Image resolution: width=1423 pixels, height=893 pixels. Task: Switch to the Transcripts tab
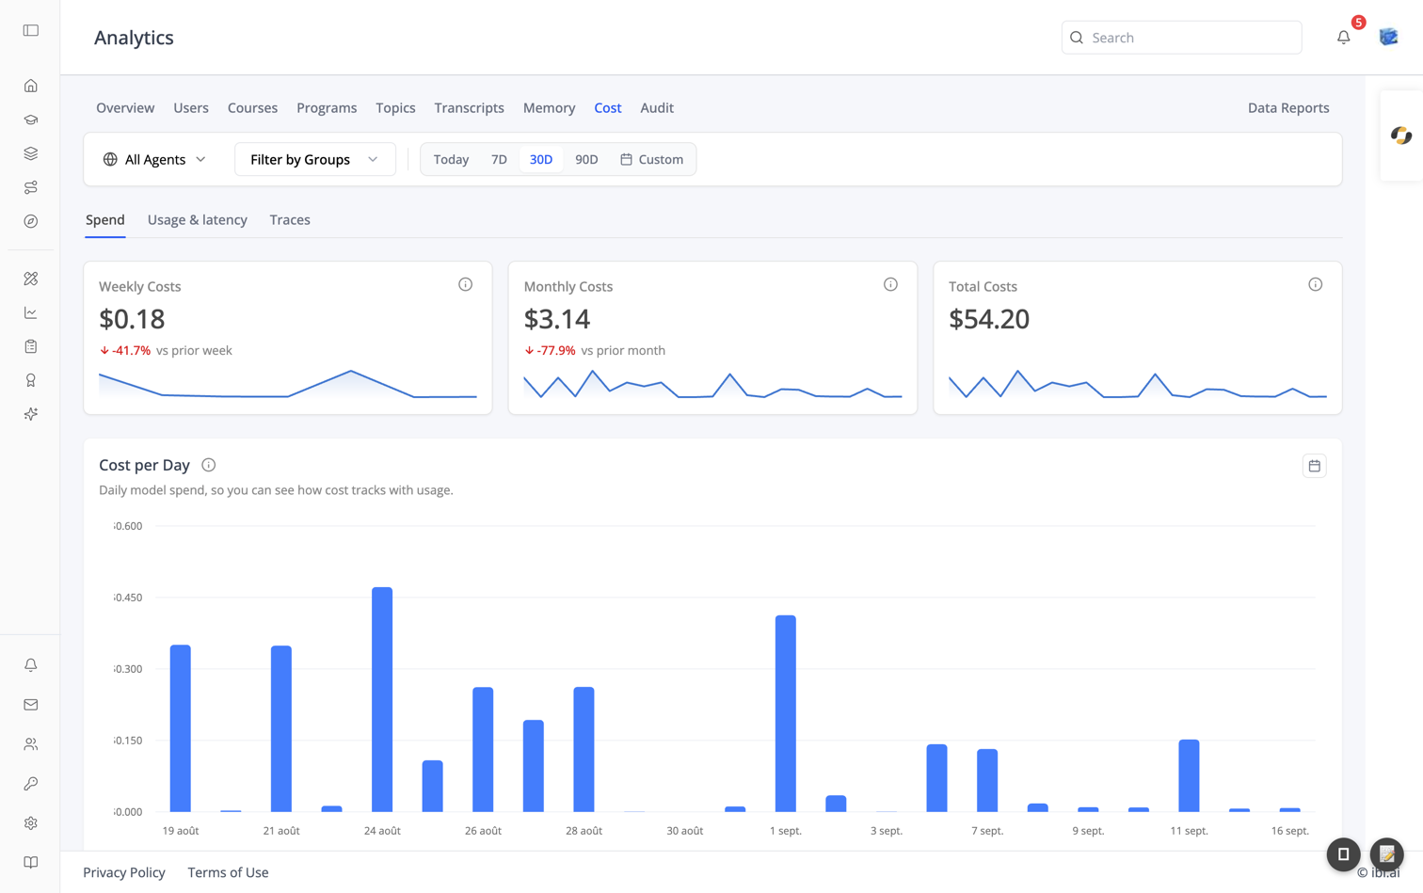click(x=469, y=108)
